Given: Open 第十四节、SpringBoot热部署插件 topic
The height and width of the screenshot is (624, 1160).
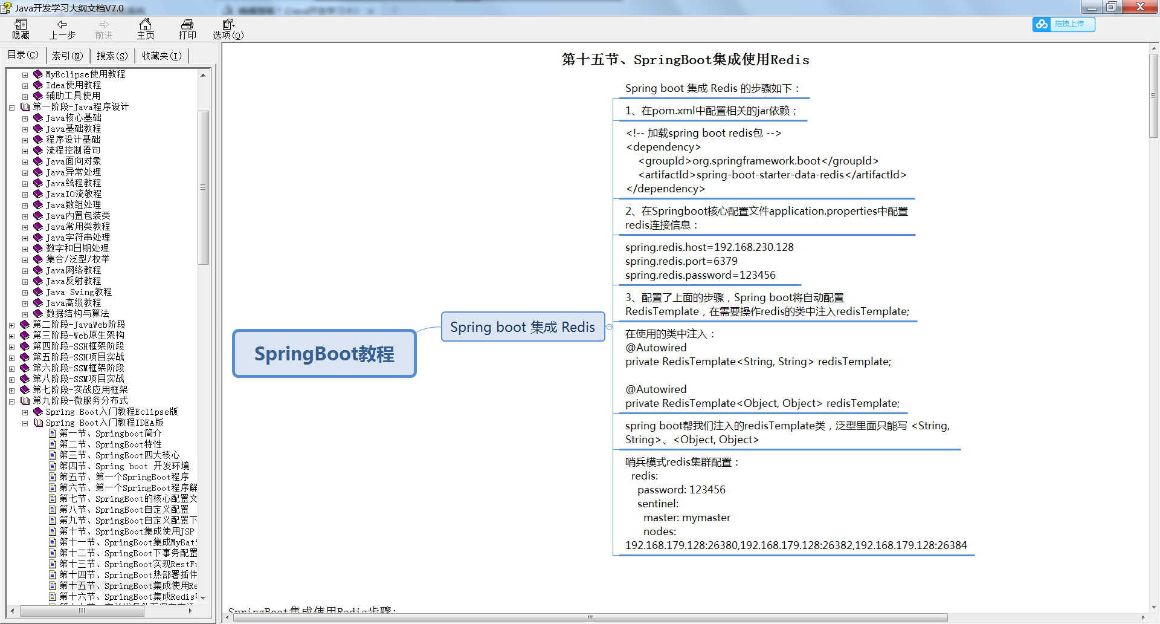Looking at the screenshot, I should click(x=128, y=575).
